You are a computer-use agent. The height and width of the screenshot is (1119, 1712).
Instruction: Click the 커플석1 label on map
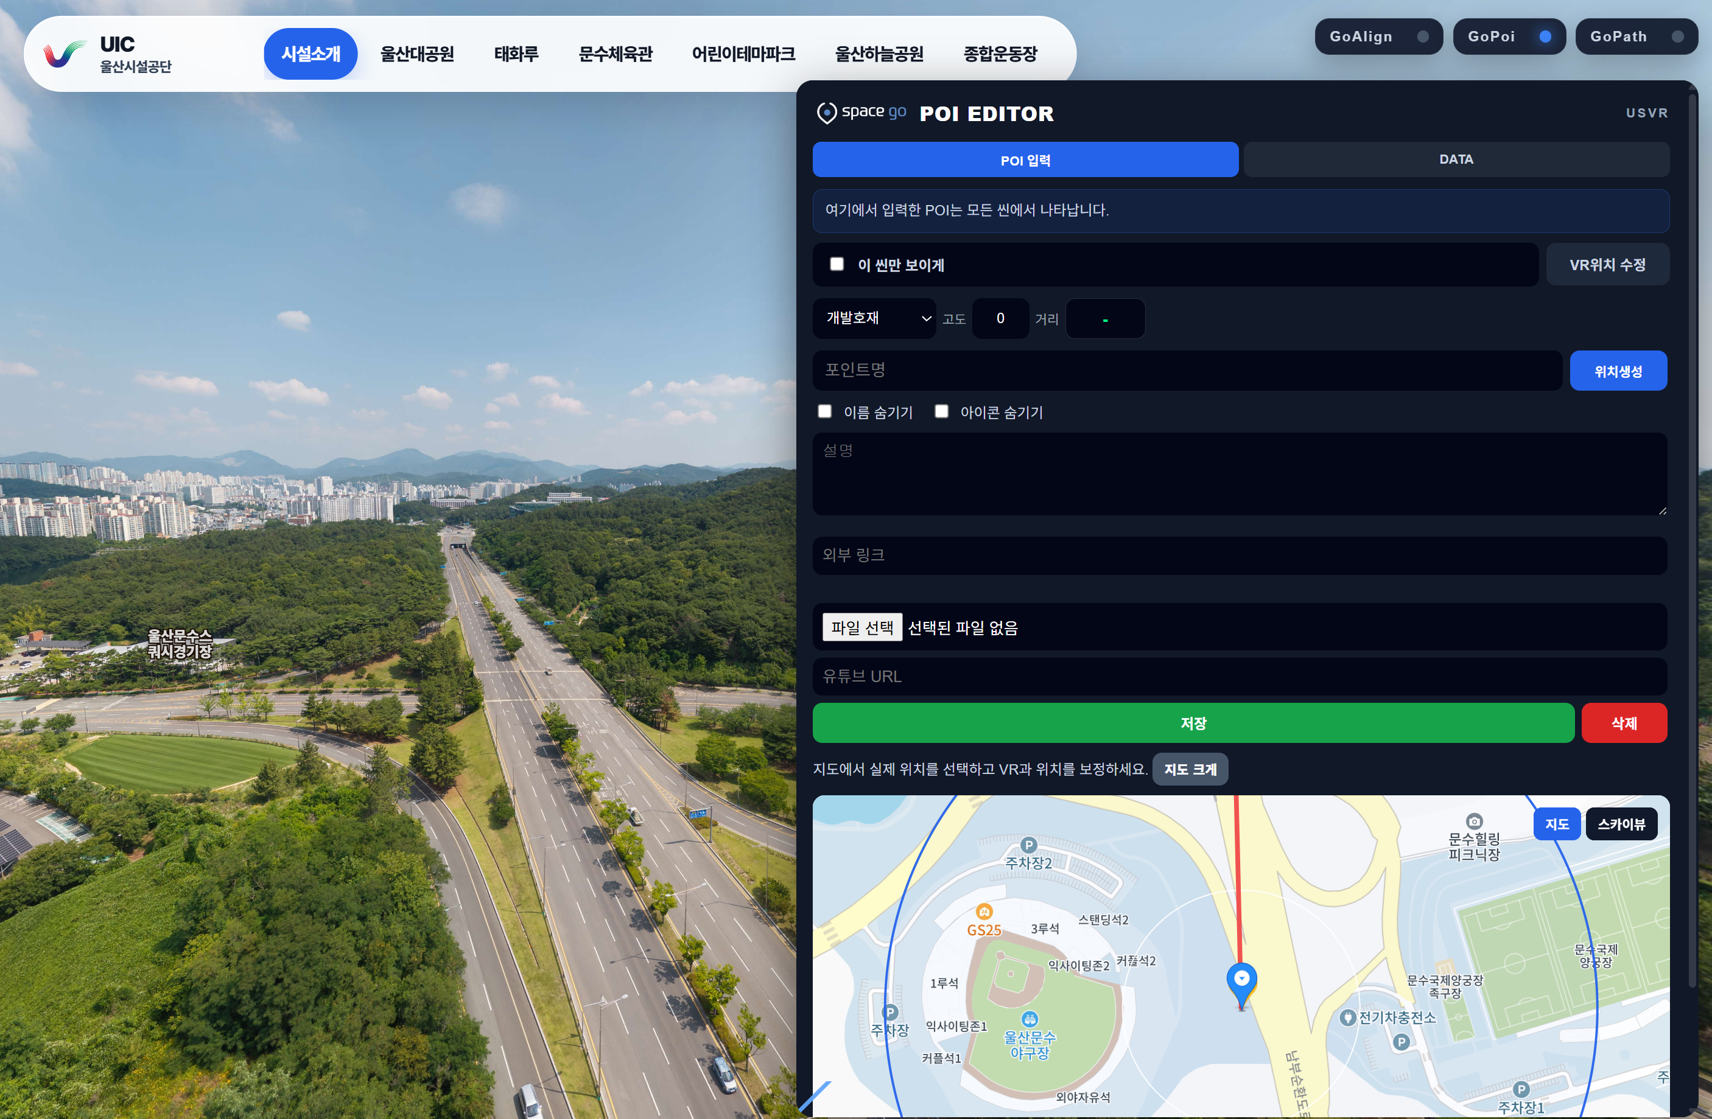point(941,1058)
